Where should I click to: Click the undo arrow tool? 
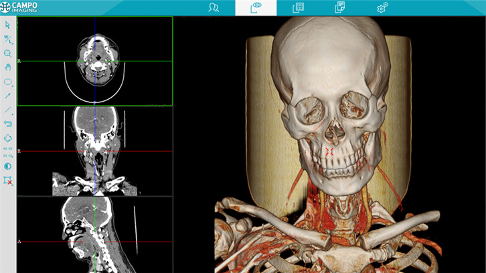8,124
